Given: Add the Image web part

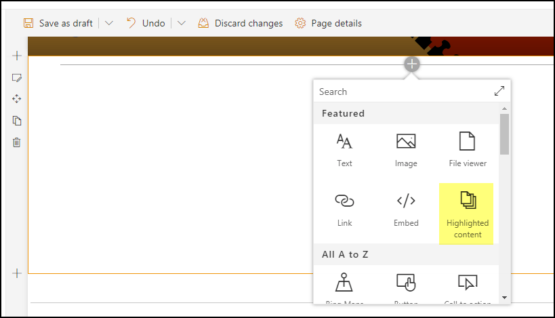Looking at the screenshot, I should (406, 149).
